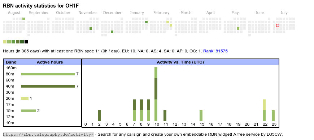Click the 'July' month label

[x=284, y=13]
